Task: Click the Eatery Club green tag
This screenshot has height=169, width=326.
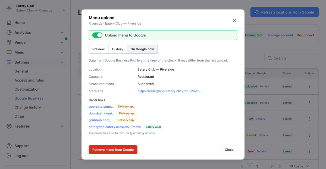Action: click(x=153, y=127)
